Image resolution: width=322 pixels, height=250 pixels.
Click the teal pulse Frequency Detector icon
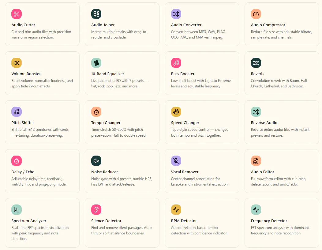pyautogui.click(x=256, y=210)
